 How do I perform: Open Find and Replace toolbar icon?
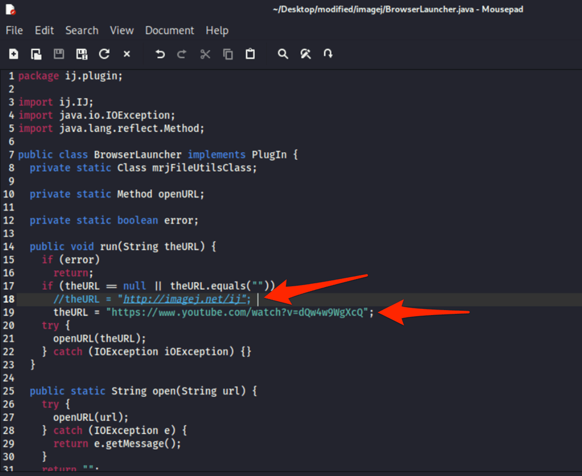(306, 54)
